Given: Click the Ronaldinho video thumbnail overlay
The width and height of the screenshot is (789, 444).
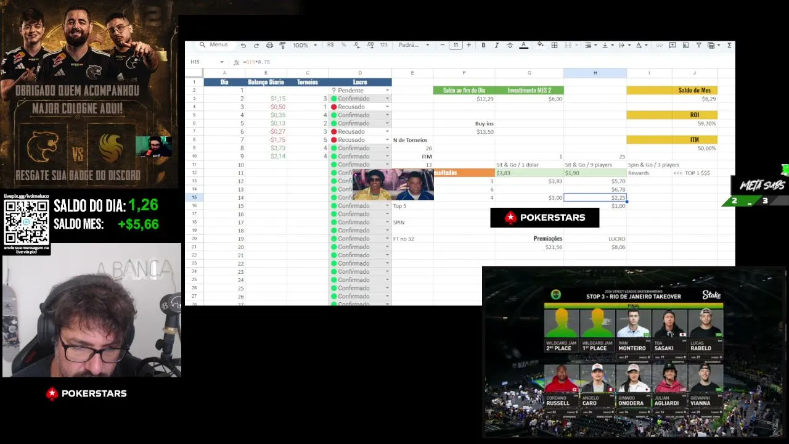Looking at the screenshot, I should pos(393,184).
